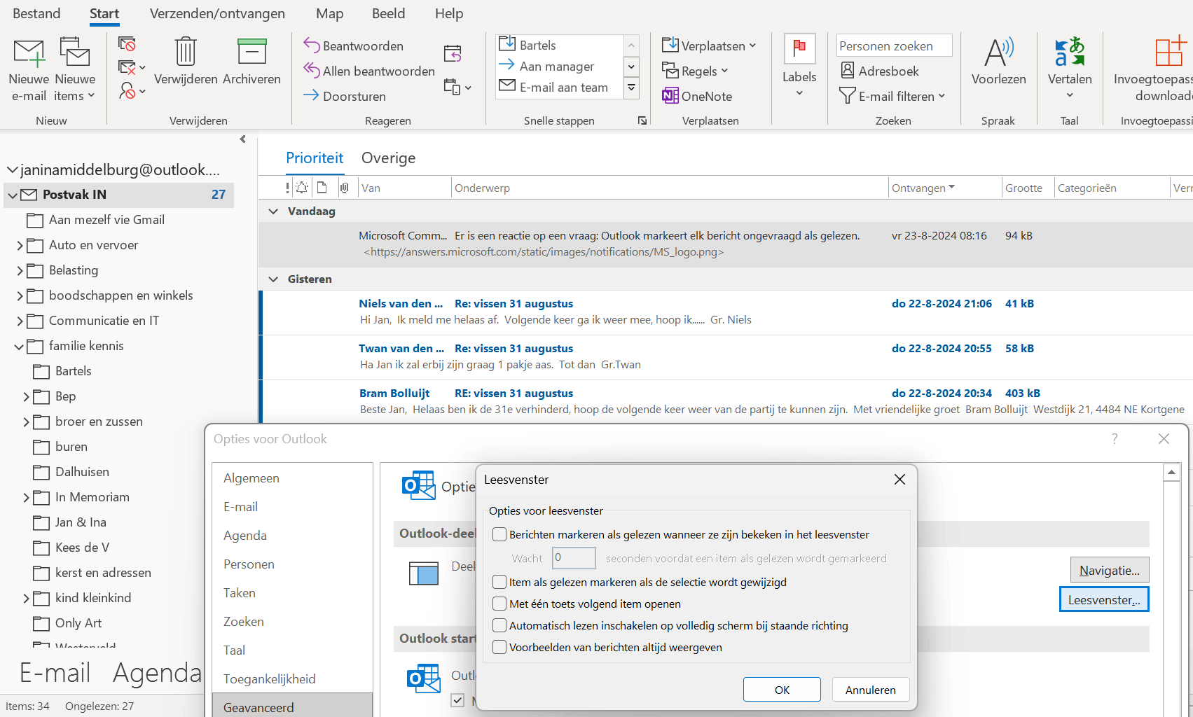Open the Navigatie options button
Viewport: 1193px width, 717px height.
(1109, 569)
